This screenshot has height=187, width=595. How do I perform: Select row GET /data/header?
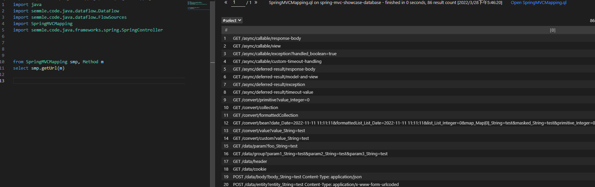click(x=408, y=161)
